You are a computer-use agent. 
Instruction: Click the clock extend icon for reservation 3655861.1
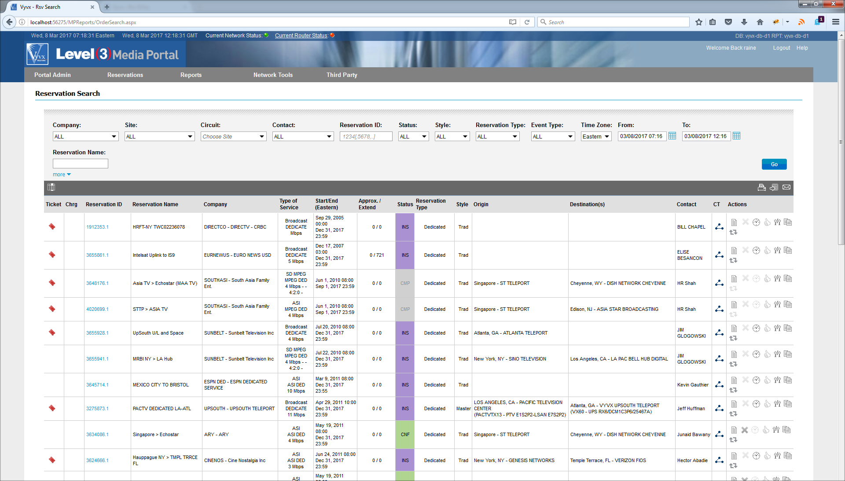pyautogui.click(x=756, y=251)
